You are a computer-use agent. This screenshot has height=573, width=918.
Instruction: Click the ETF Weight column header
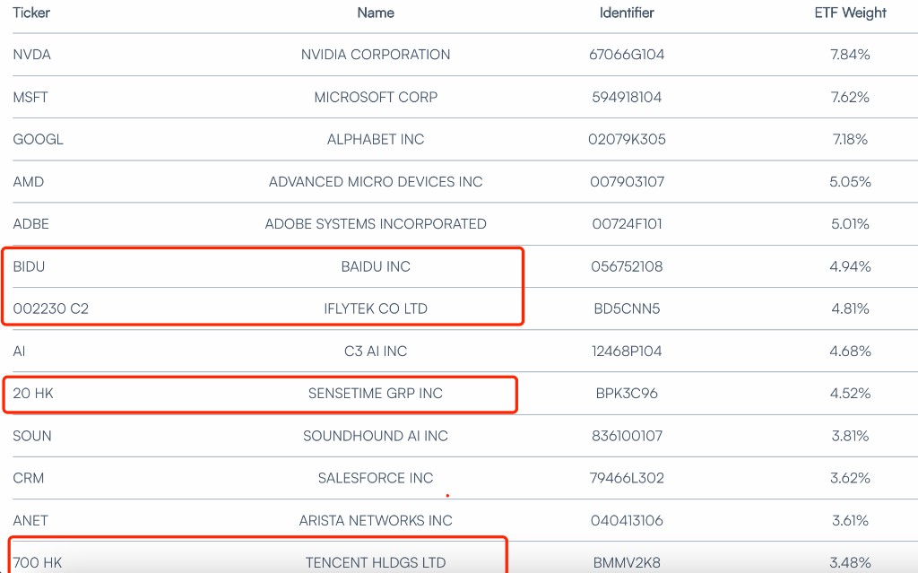click(850, 13)
